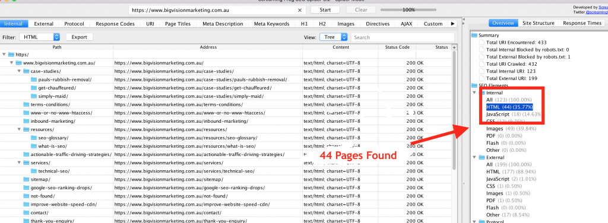Click Total URI Crawled: 432
Image resolution: width=608 pixels, height=223 pixels.
(x=512, y=64)
